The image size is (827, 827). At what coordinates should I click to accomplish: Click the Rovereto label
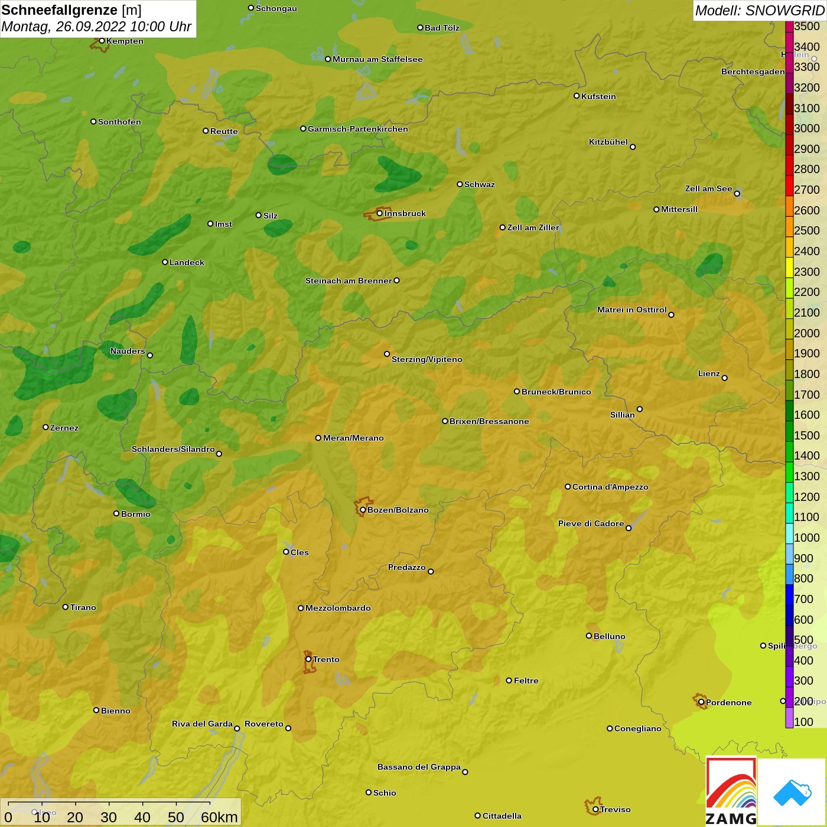pyautogui.click(x=264, y=724)
